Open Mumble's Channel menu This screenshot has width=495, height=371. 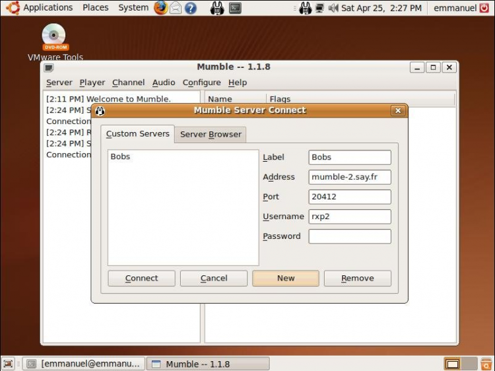pos(129,83)
